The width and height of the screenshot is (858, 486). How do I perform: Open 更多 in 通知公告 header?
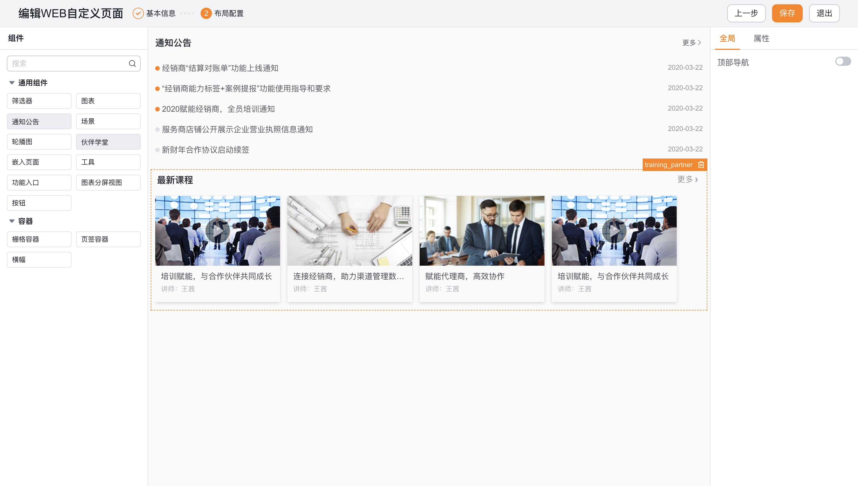coord(692,43)
